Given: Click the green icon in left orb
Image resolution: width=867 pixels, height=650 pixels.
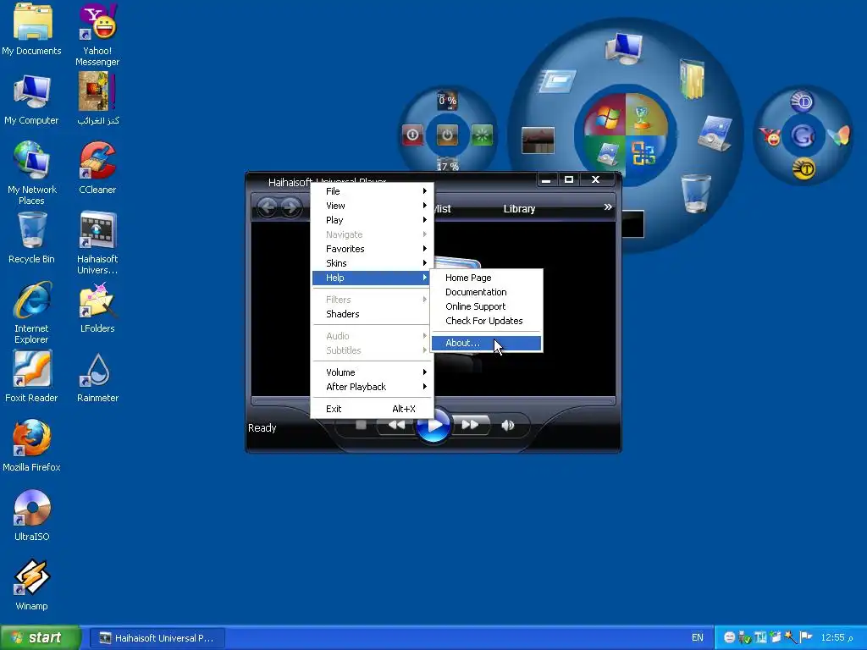Looking at the screenshot, I should (482, 135).
